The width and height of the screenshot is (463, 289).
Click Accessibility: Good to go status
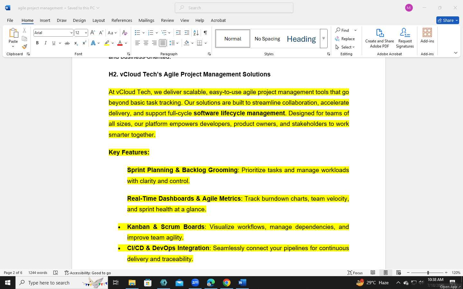tap(88, 273)
